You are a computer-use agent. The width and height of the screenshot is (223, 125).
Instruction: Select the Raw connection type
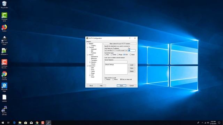(x=105, y=55)
